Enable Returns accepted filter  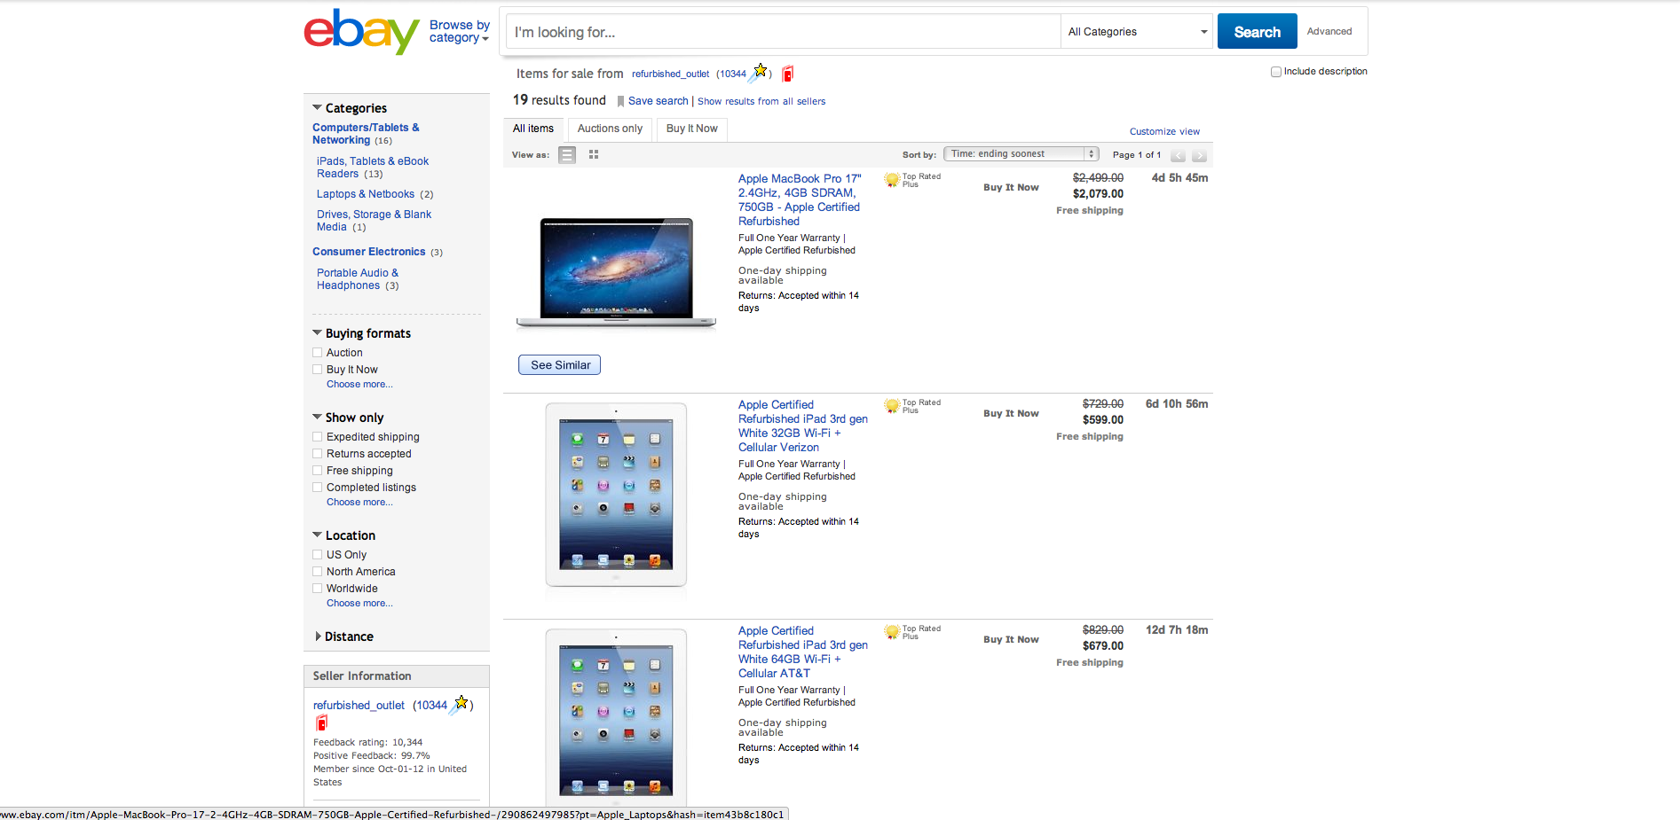coord(318,454)
